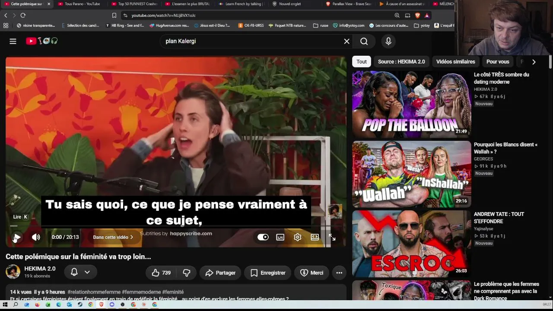Open the 'OK-FB-URSS' bookmark

251,25
